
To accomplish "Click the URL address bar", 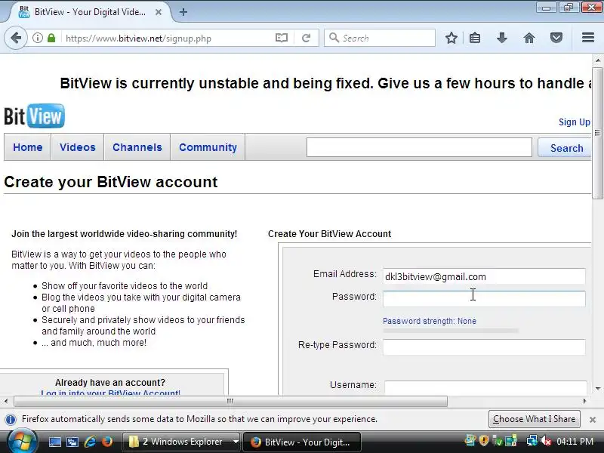I will (x=168, y=39).
